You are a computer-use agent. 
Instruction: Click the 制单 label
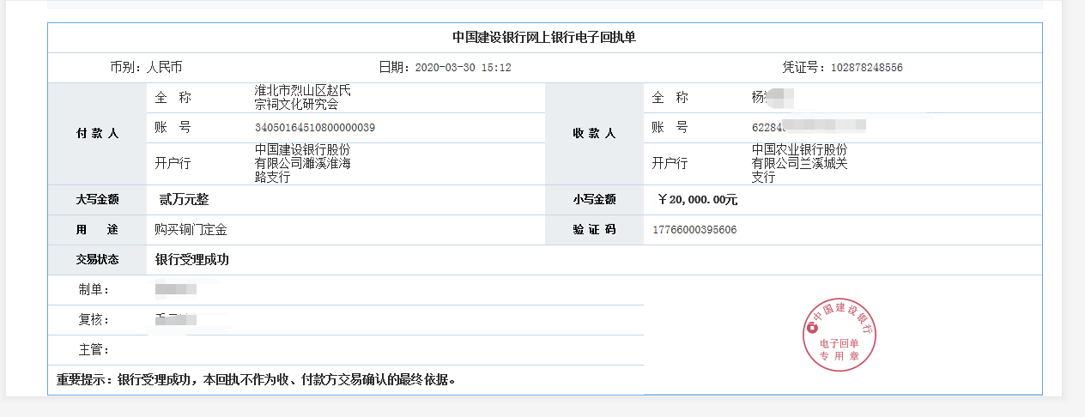point(94,290)
